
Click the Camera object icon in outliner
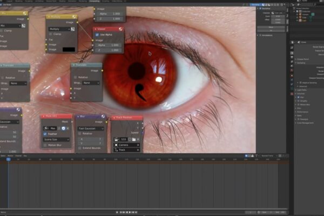pos(300,15)
